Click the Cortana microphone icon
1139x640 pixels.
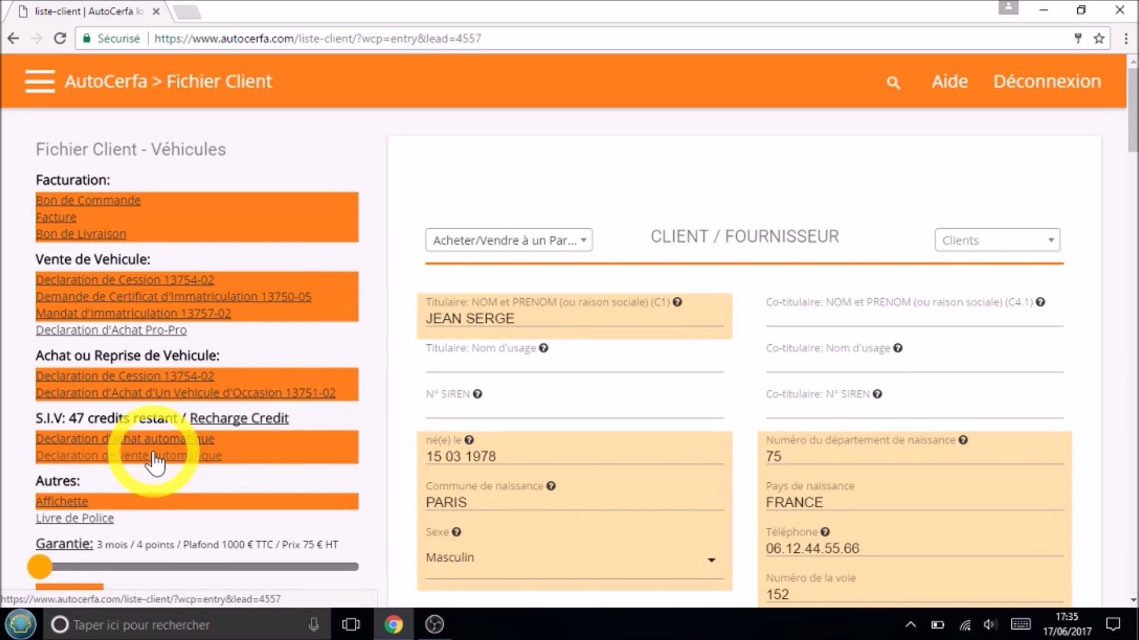point(313,625)
